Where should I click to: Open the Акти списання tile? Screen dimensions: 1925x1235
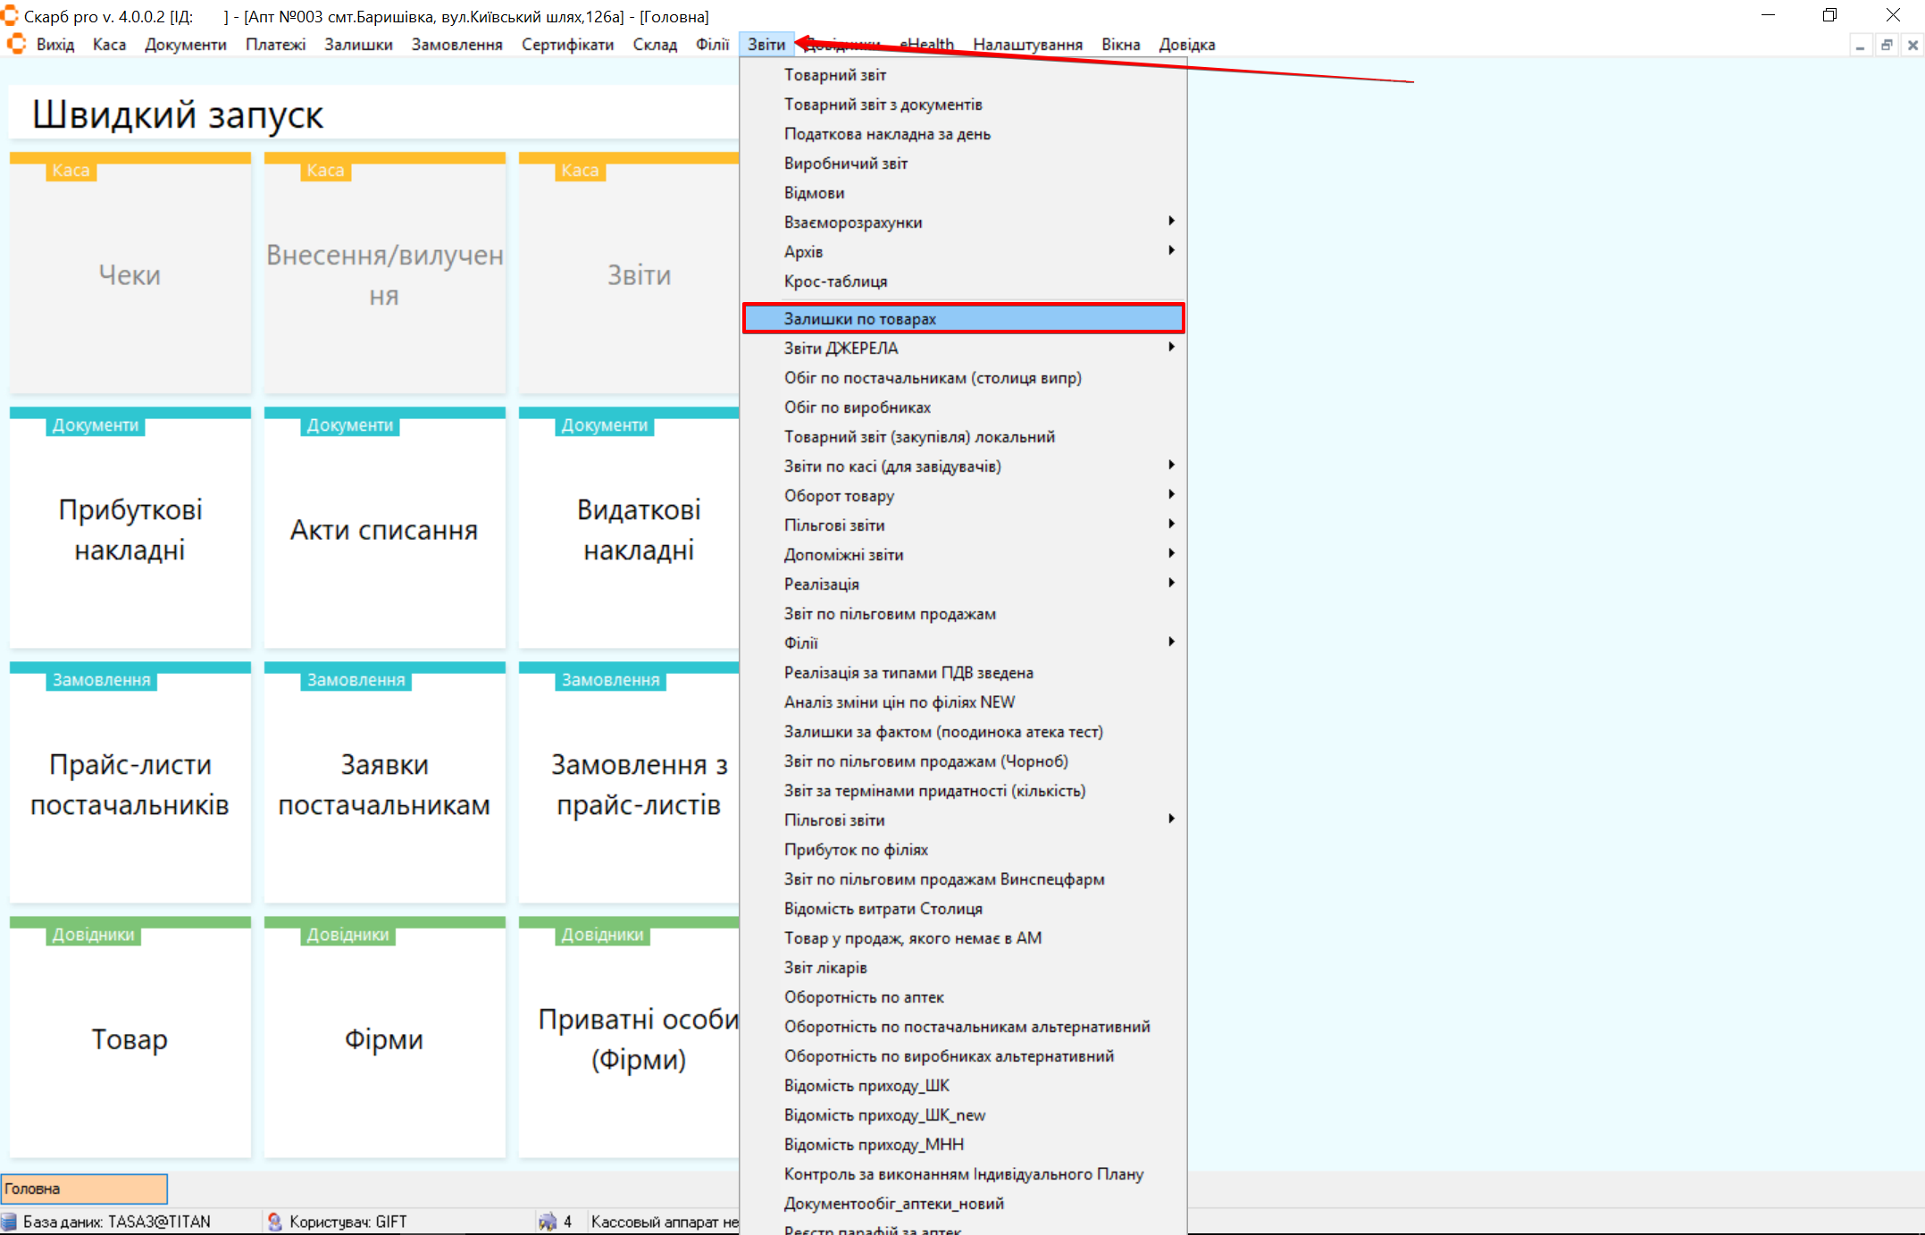tap(384, 529)
